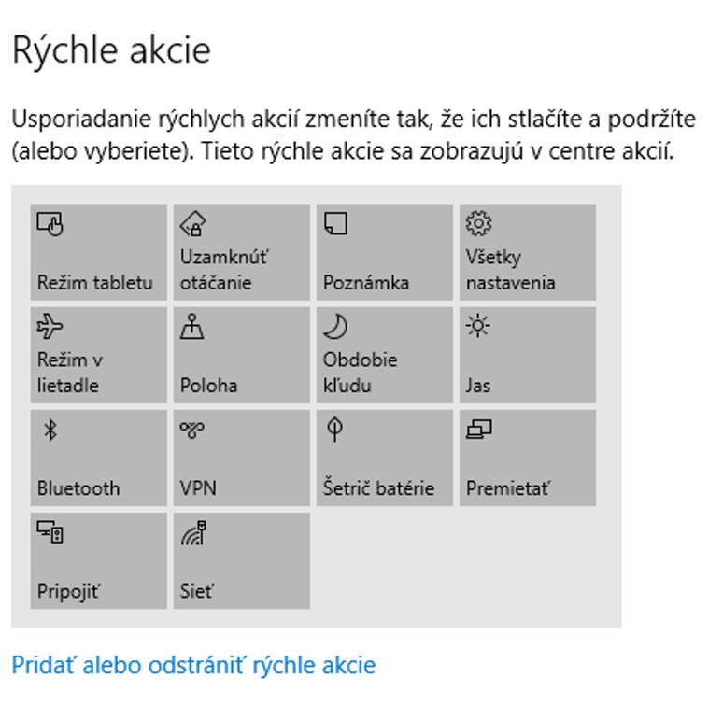Select the Premietať tile label
This screenshot has height=720, width=723.
(509, 487)
